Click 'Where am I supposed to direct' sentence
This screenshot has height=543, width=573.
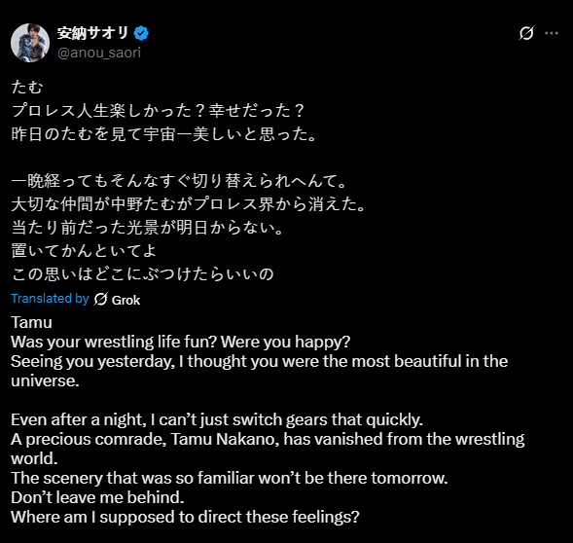coord(185,518)
